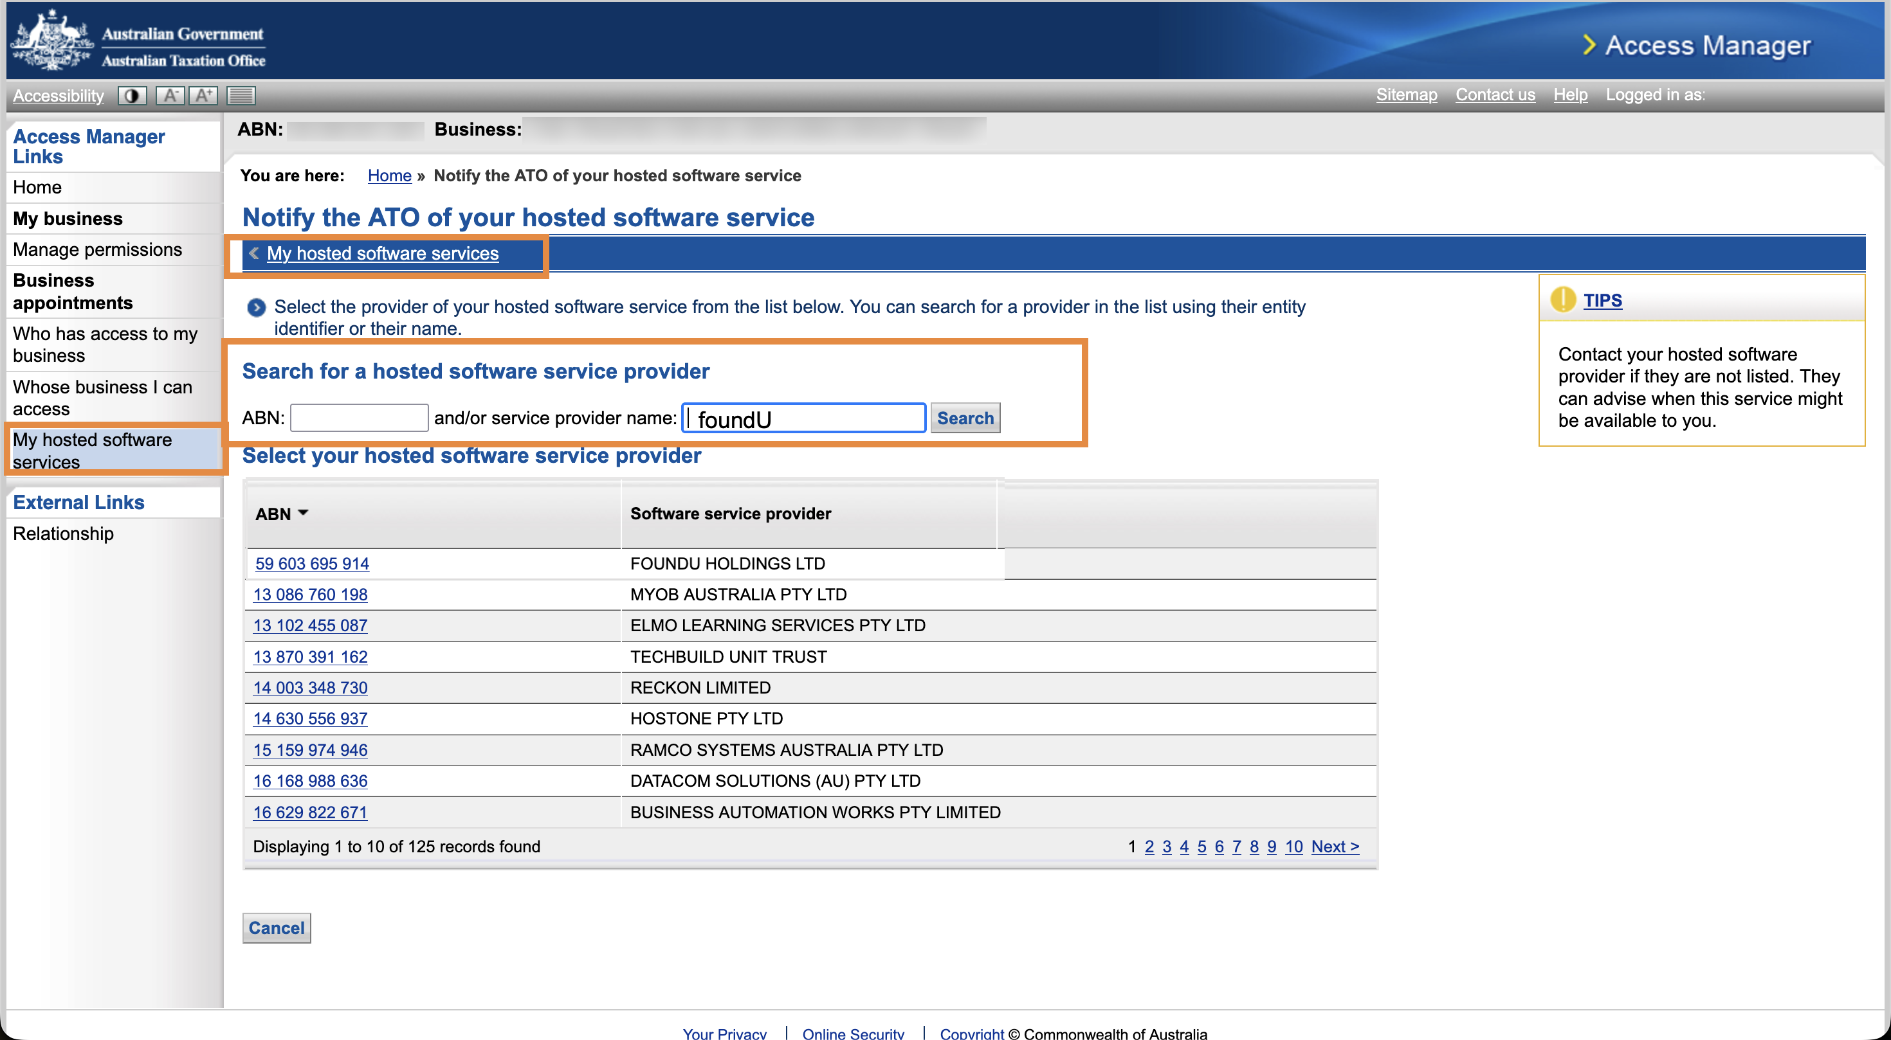This screenshot has width=1891, height=1040.
Task: Select Whose business I can access
Action: (103, 397)
